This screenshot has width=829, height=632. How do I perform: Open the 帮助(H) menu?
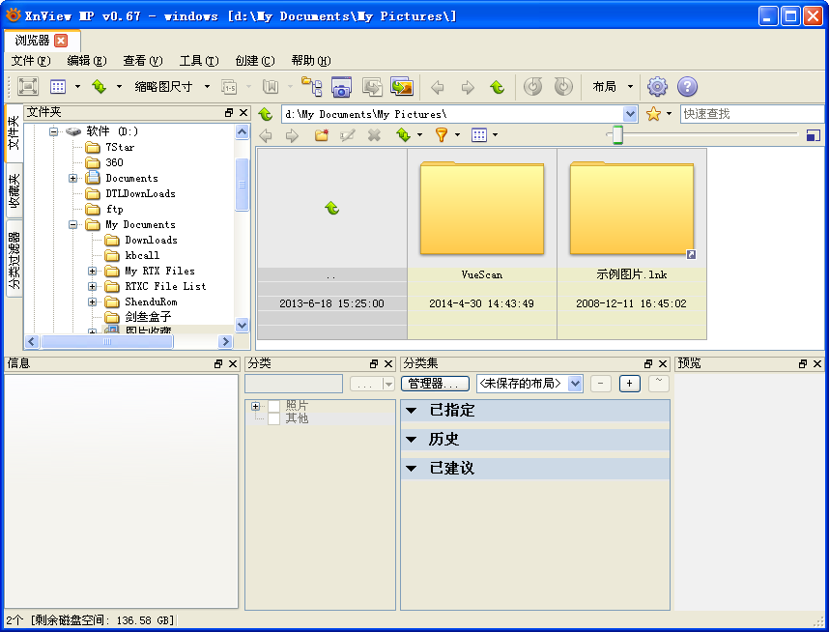[x=311, y=61]
